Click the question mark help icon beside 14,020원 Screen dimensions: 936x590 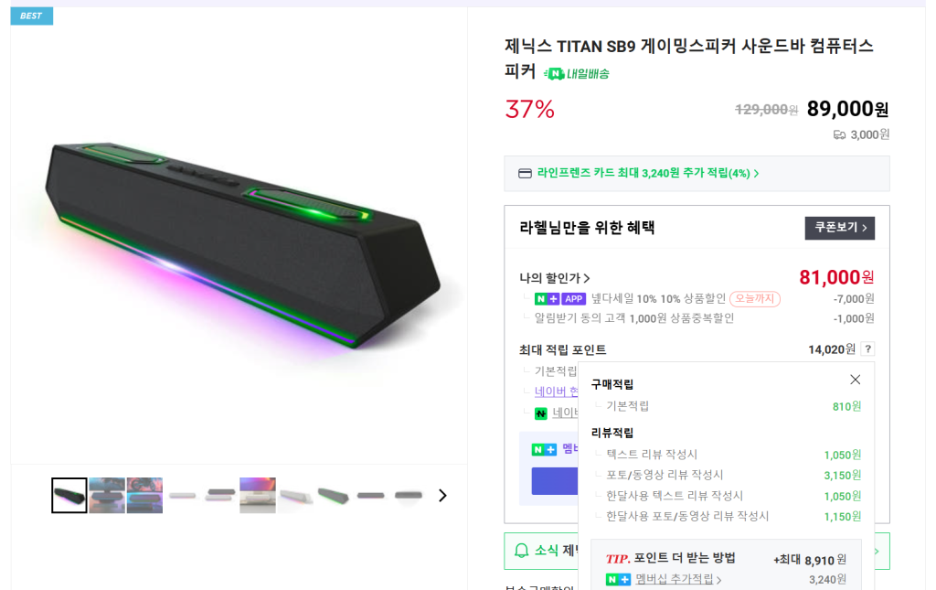(867, 349)
